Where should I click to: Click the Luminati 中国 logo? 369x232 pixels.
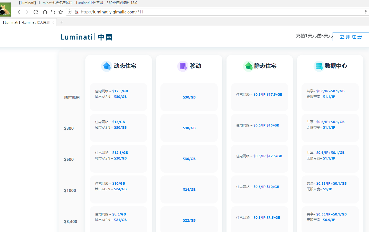point(87,37)
